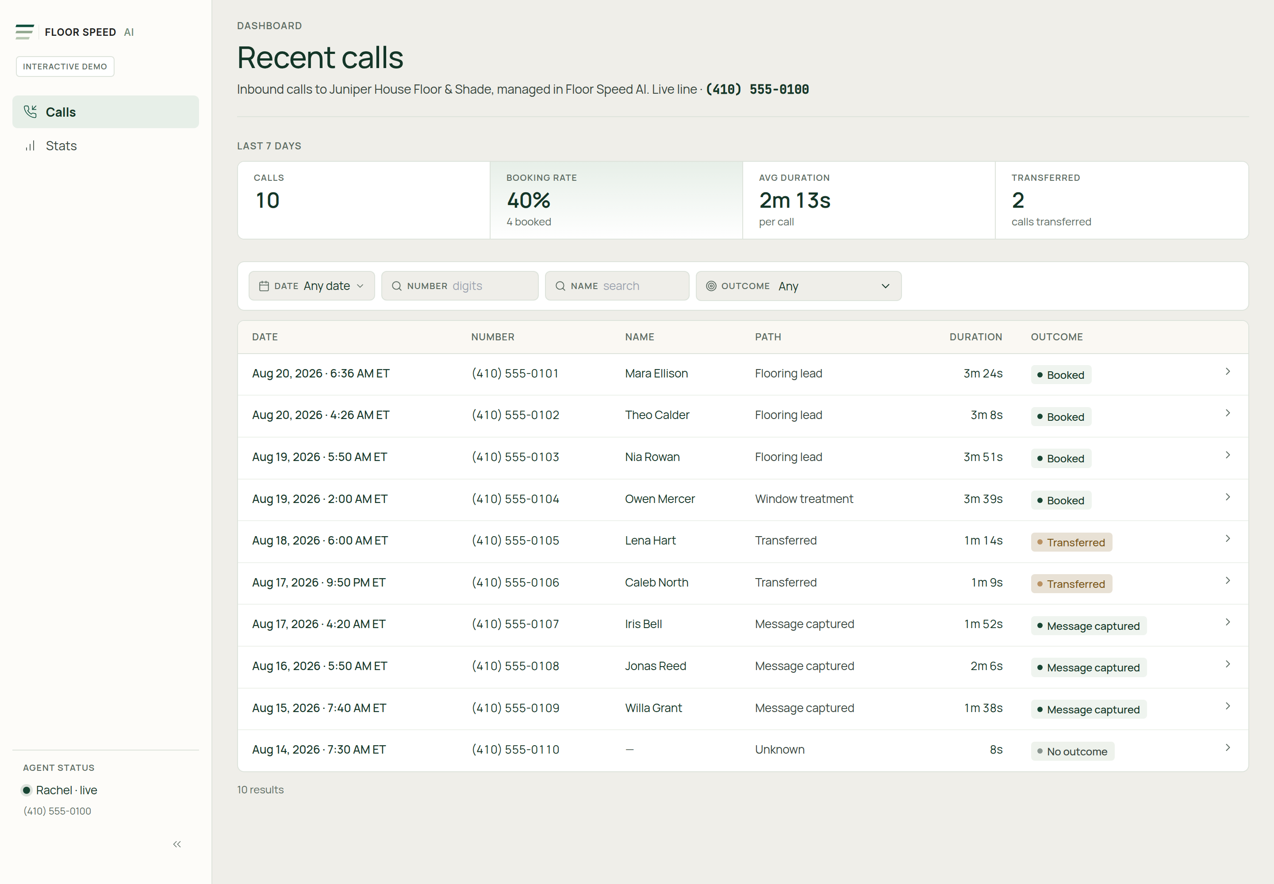Click the bar chart icon beside Stats
The image size is (1274, 884).
[x=31, y=146]
